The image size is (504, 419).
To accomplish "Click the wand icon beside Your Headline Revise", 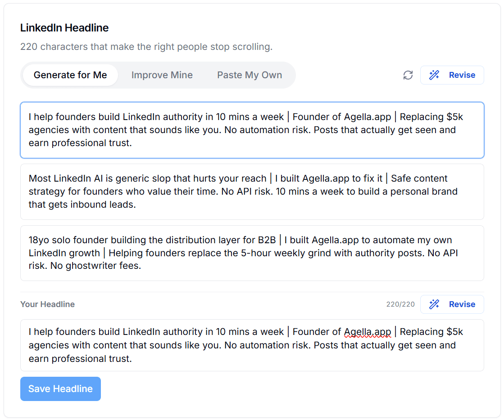I will coord(434,304).
